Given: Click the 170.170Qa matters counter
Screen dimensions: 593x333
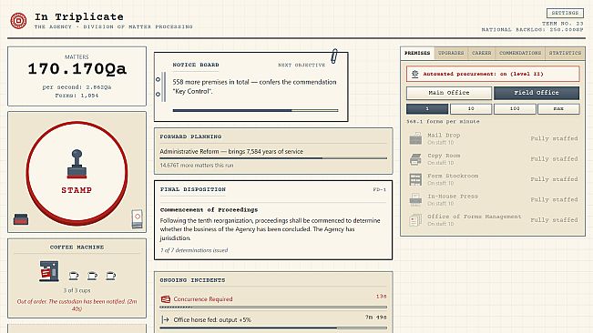Looking at the screenshot, I should pos(77,69).
